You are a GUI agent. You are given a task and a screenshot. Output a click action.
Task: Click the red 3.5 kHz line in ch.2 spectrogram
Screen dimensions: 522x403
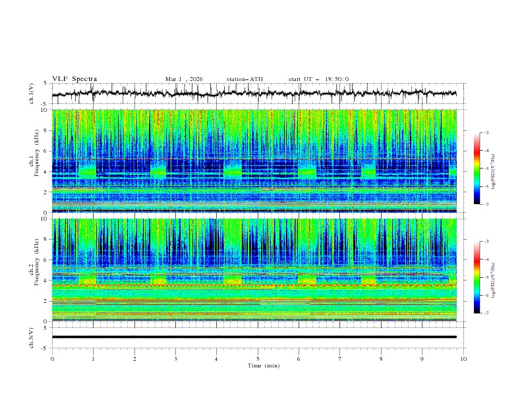254,285
